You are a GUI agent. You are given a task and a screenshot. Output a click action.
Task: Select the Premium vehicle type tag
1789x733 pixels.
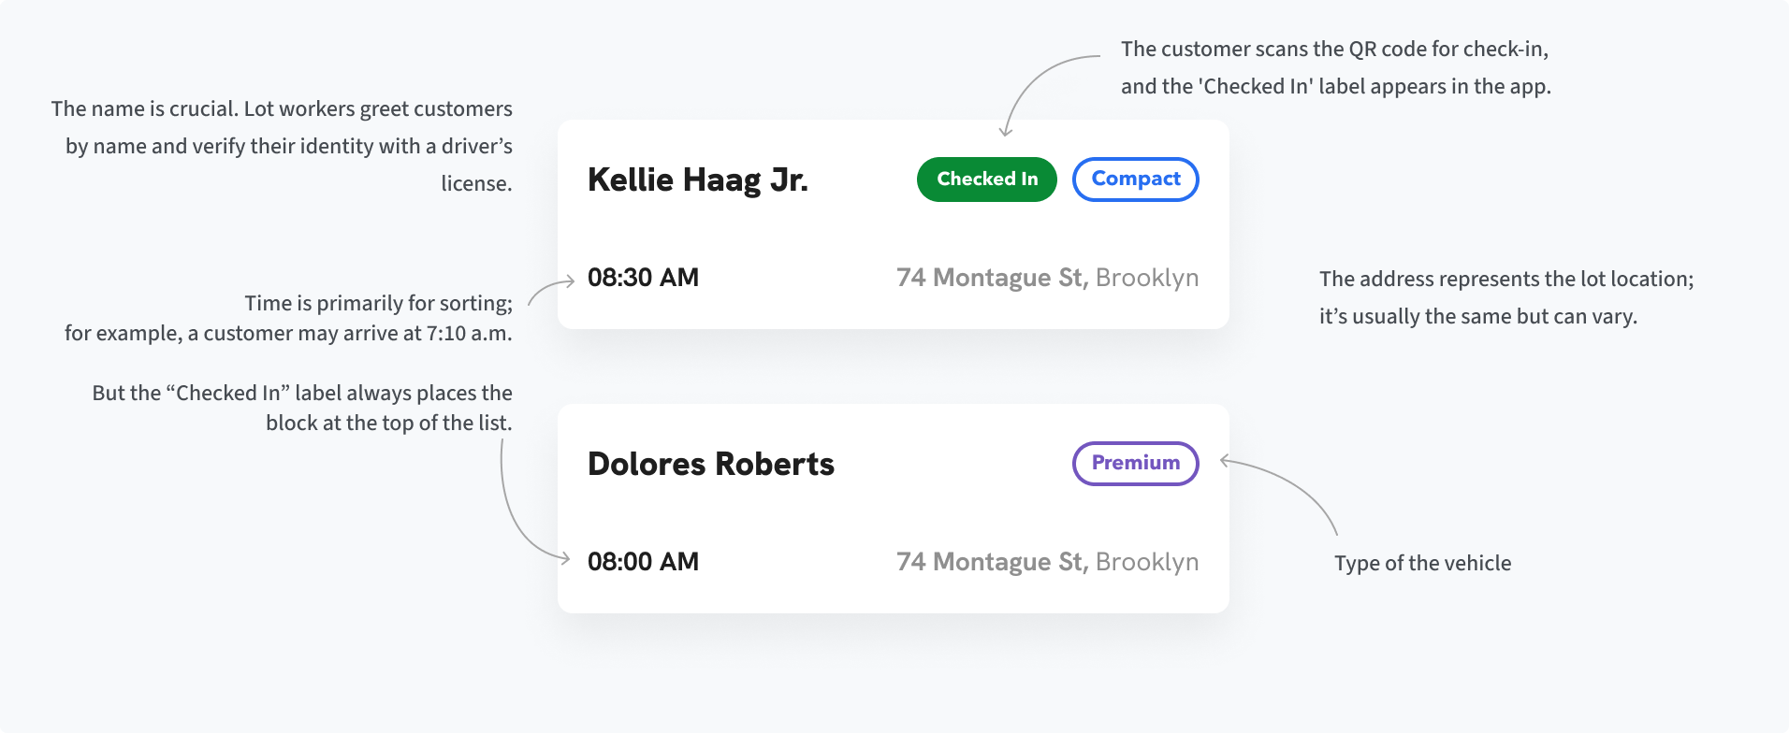click(x=1135, y=464)
